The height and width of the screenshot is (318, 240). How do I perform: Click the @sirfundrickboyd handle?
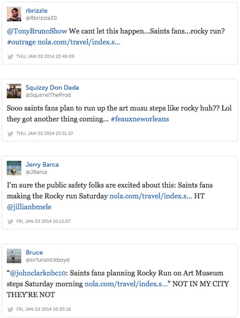[47, 260]
